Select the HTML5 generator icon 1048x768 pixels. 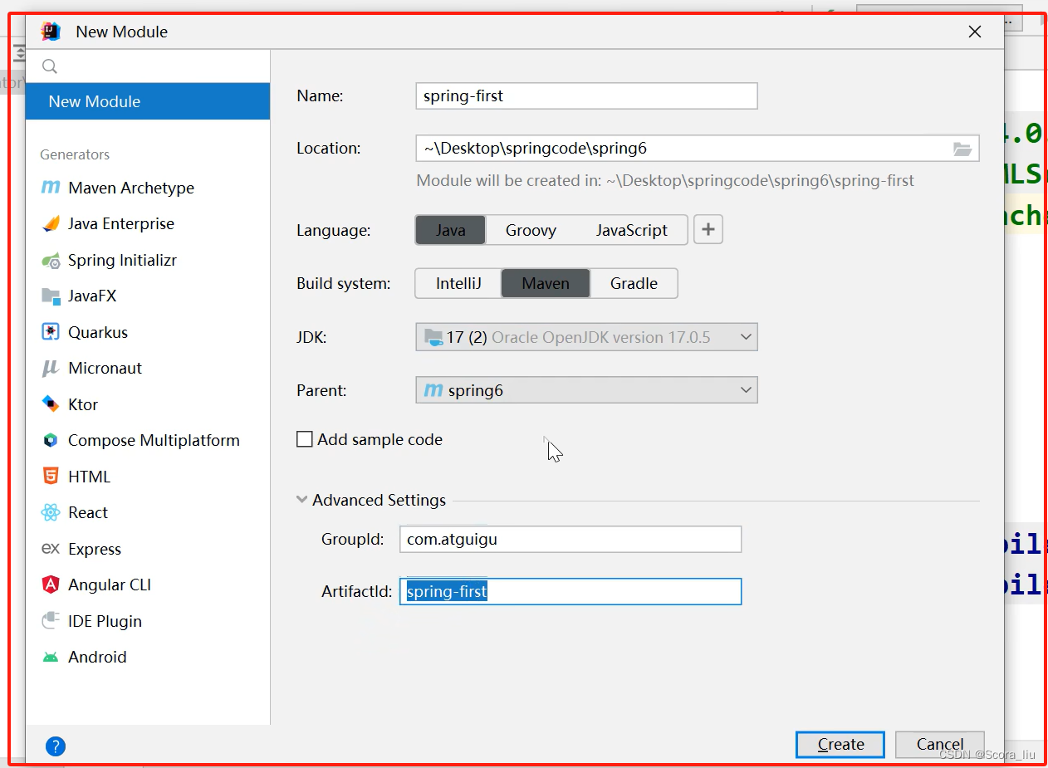(x=51, y=477)
